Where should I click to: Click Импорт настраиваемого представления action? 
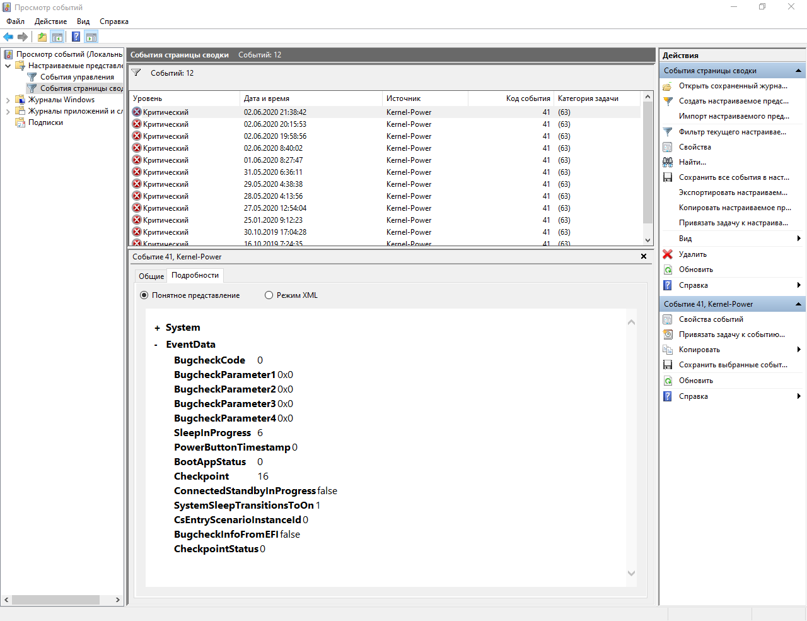tap(733, 116)
